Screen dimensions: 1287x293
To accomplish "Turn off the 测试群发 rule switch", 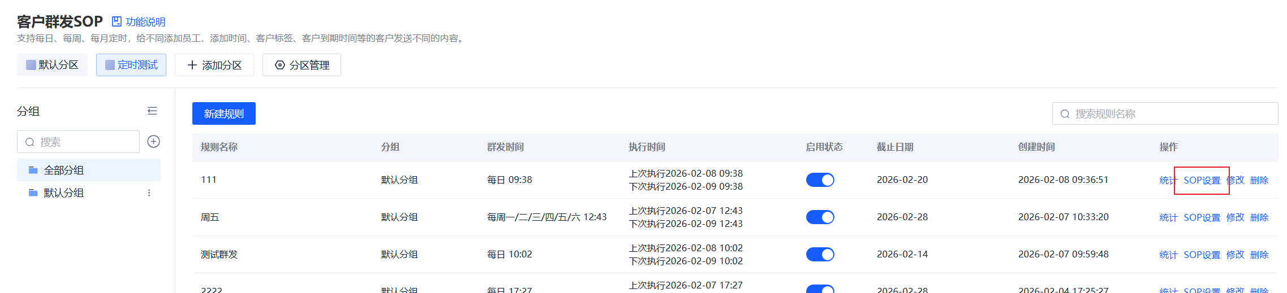I will [820, 255].
